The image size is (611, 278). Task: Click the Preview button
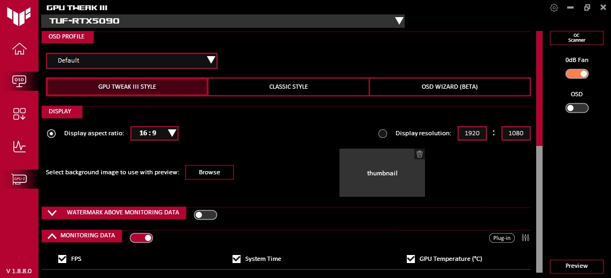(576, 266)
